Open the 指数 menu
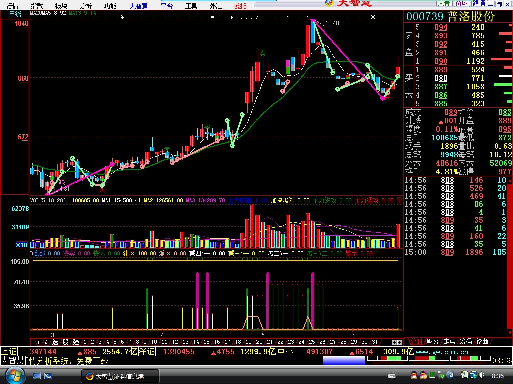Screen dimensions: 513x384 [x=36, y=6]
